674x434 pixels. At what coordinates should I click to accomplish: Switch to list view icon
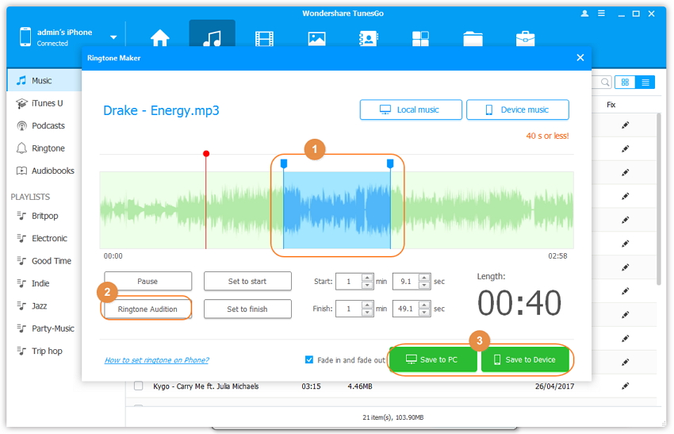(x=645, y=82)
